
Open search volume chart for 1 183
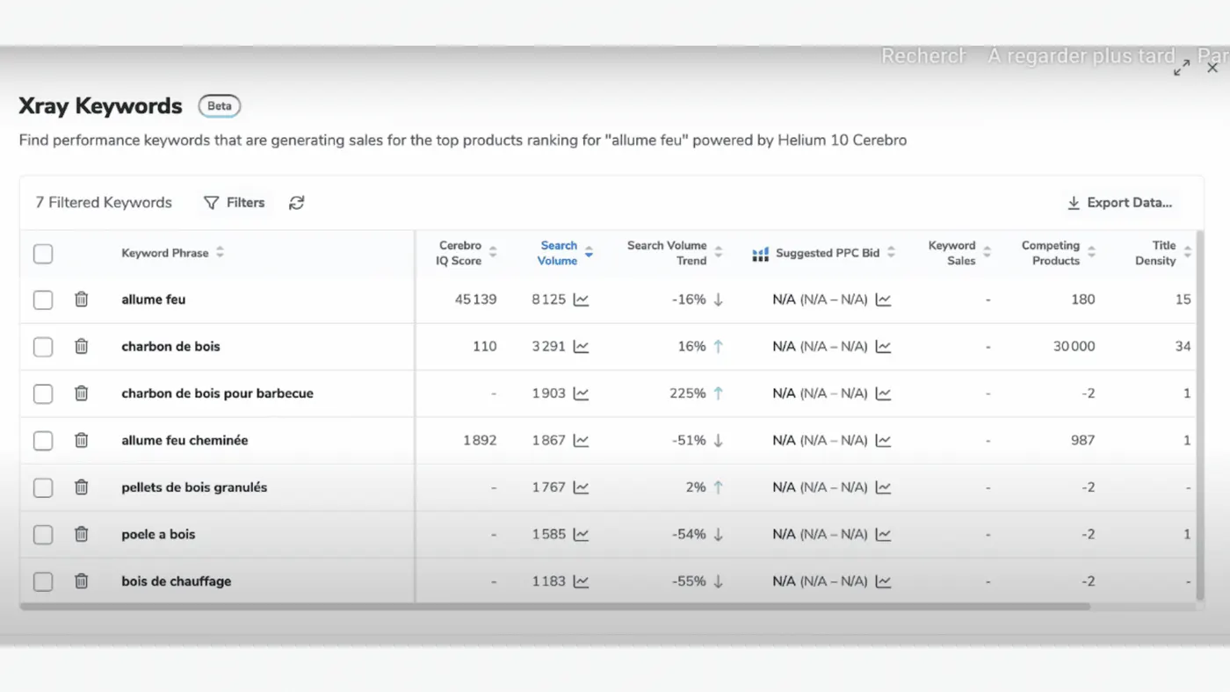(x=581, y=581)
